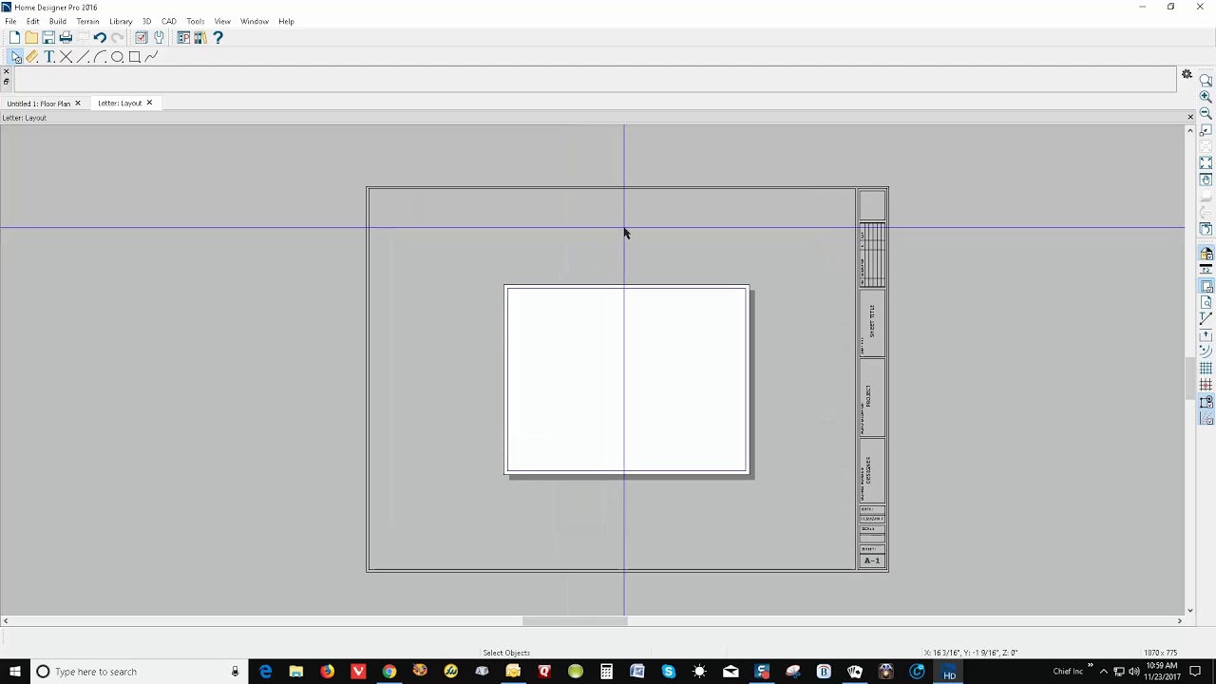
Task: Select the Text tool
Action: 49,57
